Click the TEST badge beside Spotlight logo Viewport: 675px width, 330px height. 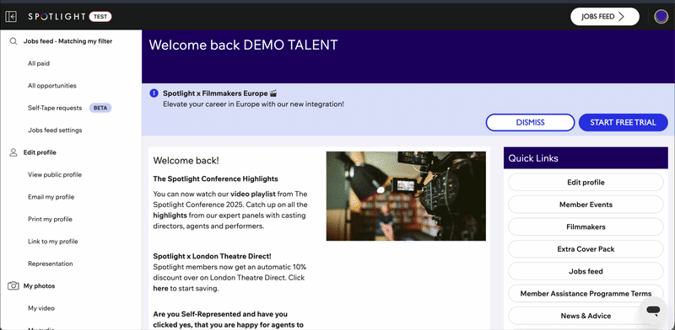tap(100, 17)
